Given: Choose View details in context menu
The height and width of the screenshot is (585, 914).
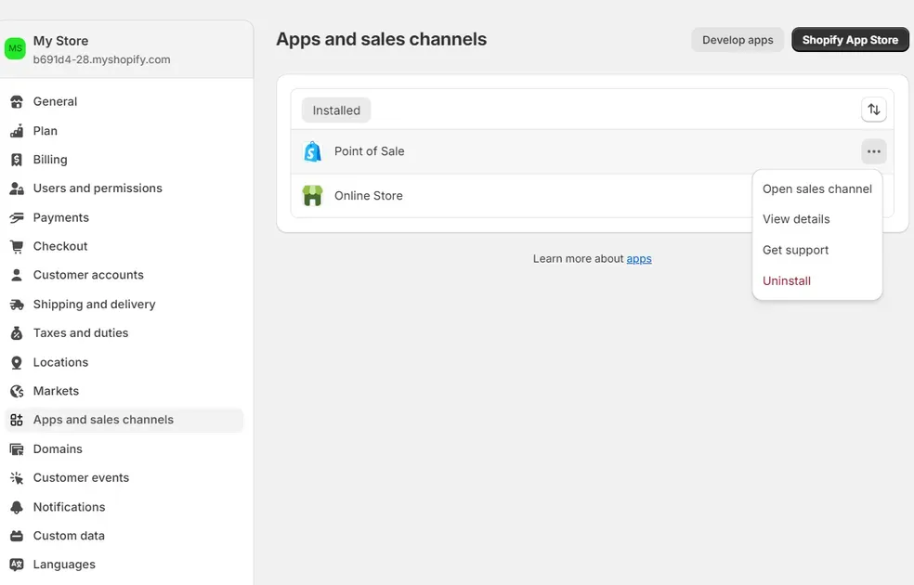Looking at the screenshot, I should point(795,219).
